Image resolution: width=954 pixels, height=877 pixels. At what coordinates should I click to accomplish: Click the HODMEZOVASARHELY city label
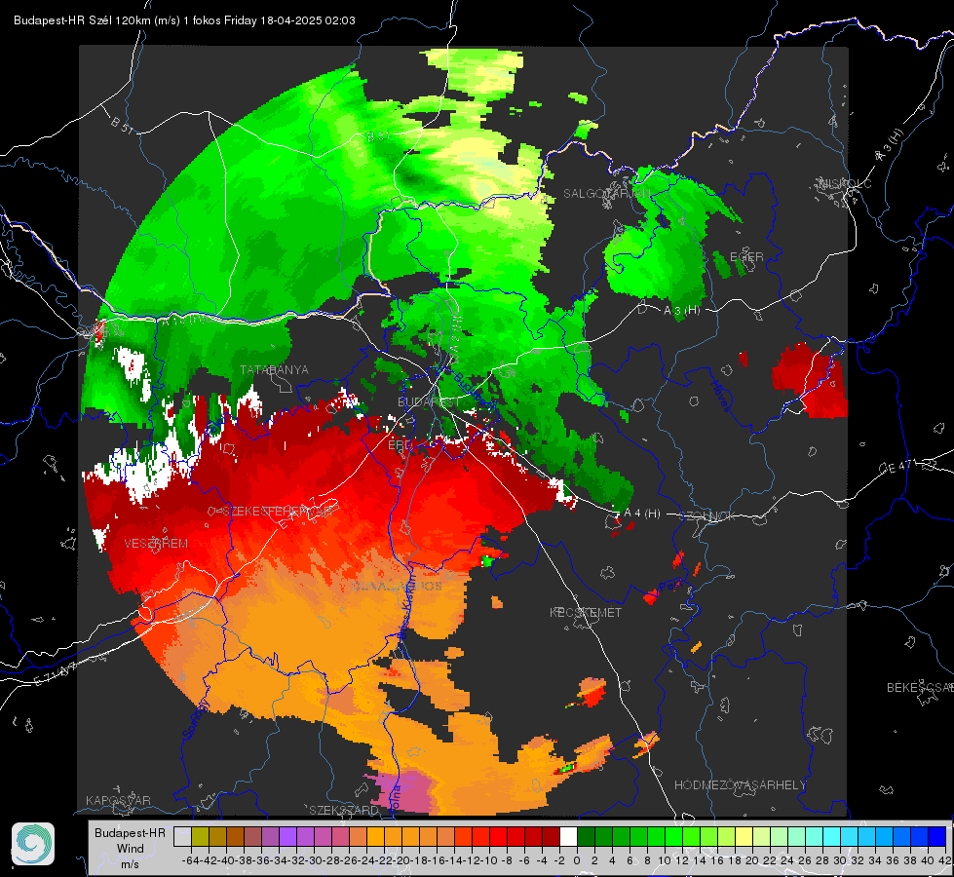point(740,785)
